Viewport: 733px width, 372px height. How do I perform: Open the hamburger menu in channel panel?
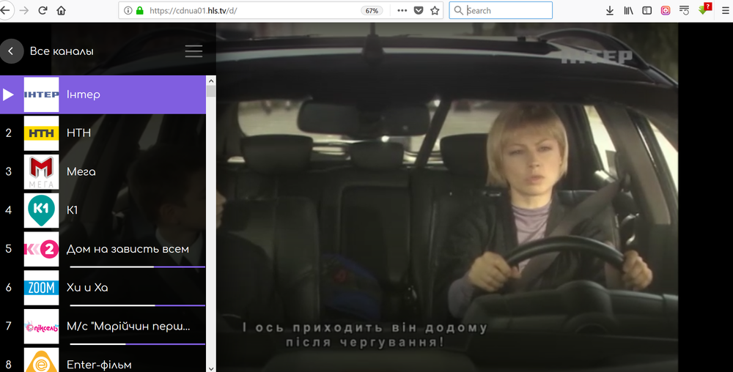[194, 51]
